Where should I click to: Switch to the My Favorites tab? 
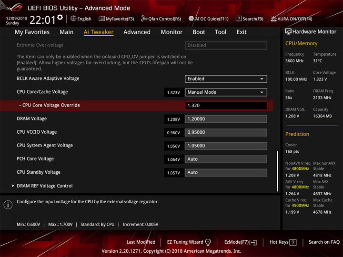click(32, 32)
